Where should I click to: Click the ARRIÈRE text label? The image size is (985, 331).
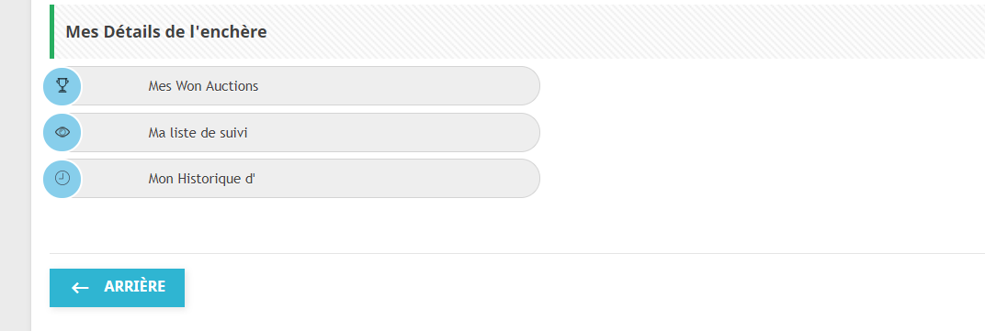(134, 286)
